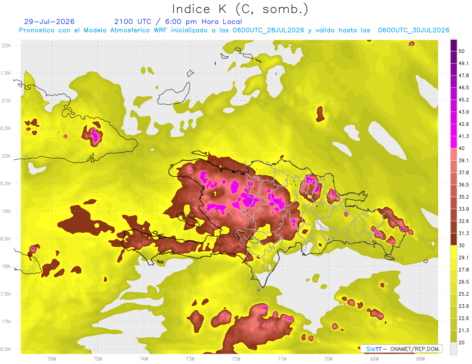Image resolution: width=472 pixels, height=364 pixels.
Task: Select the date text "29-Jul-2026"
Action: pos(49,22)
